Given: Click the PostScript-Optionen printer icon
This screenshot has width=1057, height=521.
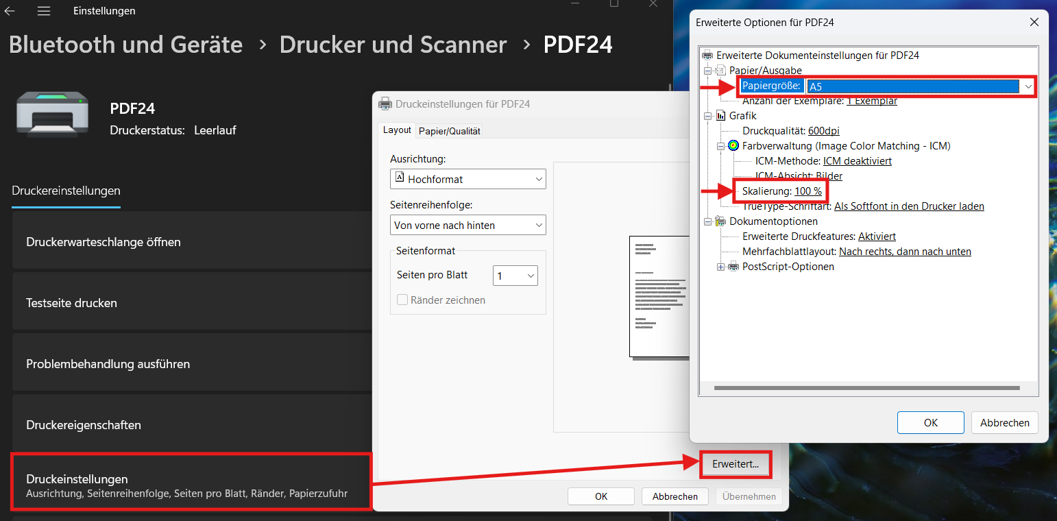Looking at the screenshot, I should tap(733, 267).
